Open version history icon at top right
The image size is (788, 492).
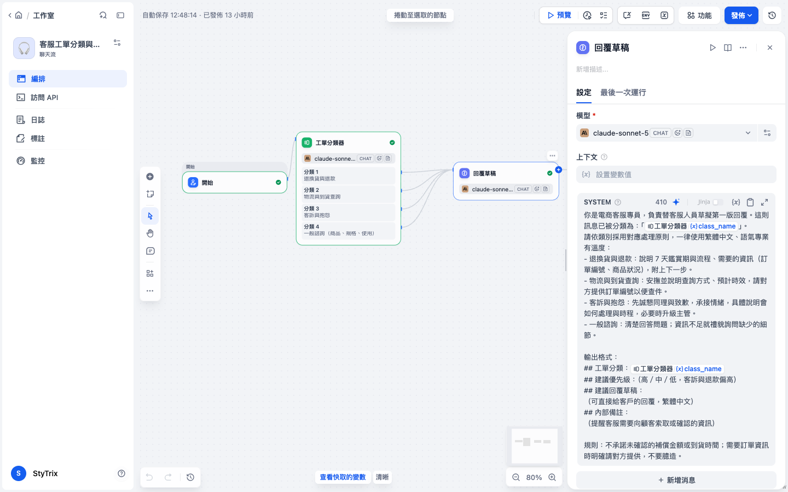(772, 15)
